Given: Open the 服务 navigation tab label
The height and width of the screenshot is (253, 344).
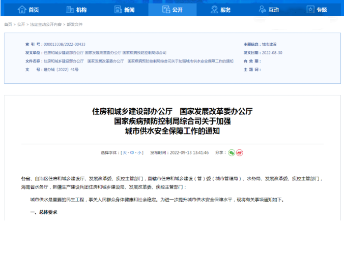Looking at the screenshot, I should 226,10.
